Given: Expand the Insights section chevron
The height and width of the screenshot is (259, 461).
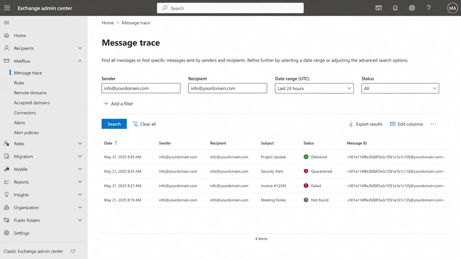Looking at the screenshot, I should [80, 194].
